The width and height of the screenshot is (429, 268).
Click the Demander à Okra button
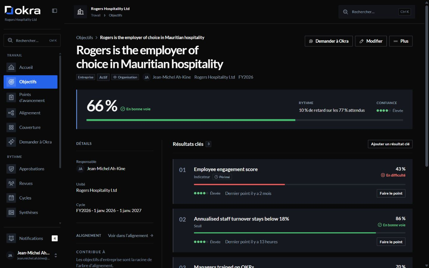click(328, 41)
